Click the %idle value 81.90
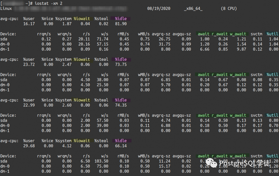The image size is (279, 176). coord(121,24)
